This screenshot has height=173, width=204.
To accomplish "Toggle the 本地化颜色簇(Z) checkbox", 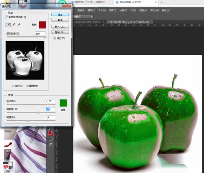I will [7, 17].
